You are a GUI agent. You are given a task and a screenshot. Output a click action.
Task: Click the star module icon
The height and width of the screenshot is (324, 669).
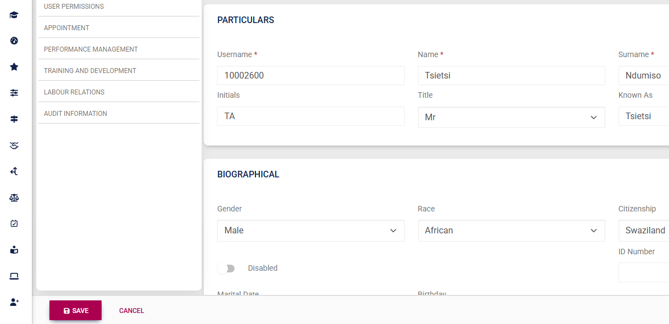(x=14, y=66)
